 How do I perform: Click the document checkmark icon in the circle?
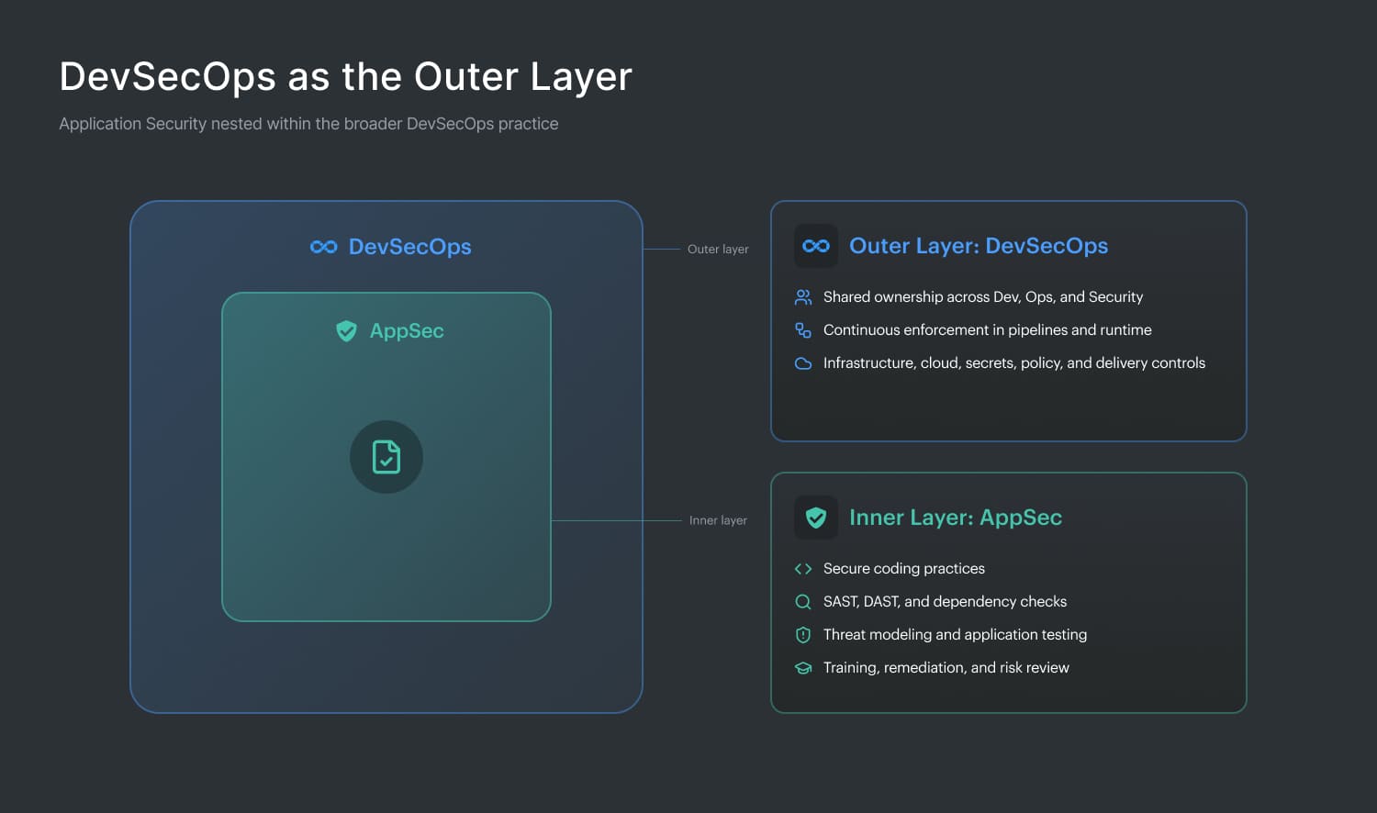pos(386,457)
